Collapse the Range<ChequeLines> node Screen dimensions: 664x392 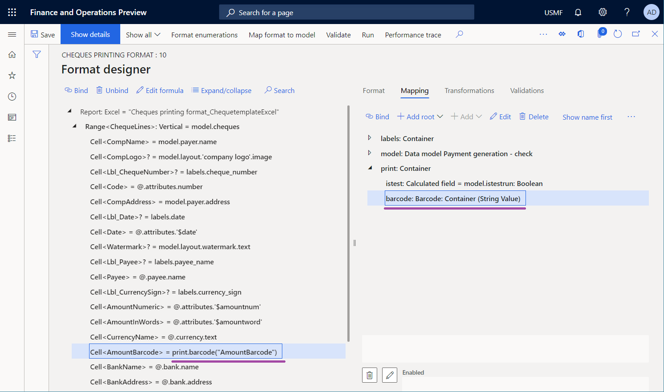[74, 126]
